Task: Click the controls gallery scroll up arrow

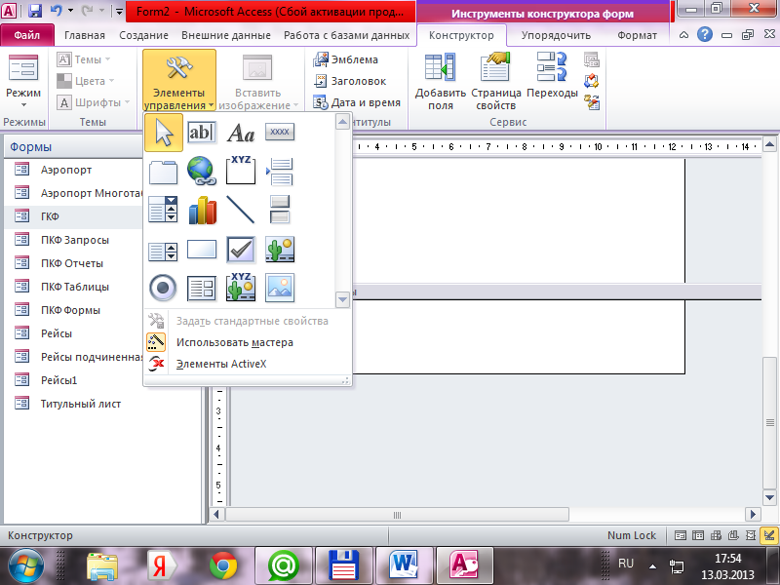Action: [342, 121]
